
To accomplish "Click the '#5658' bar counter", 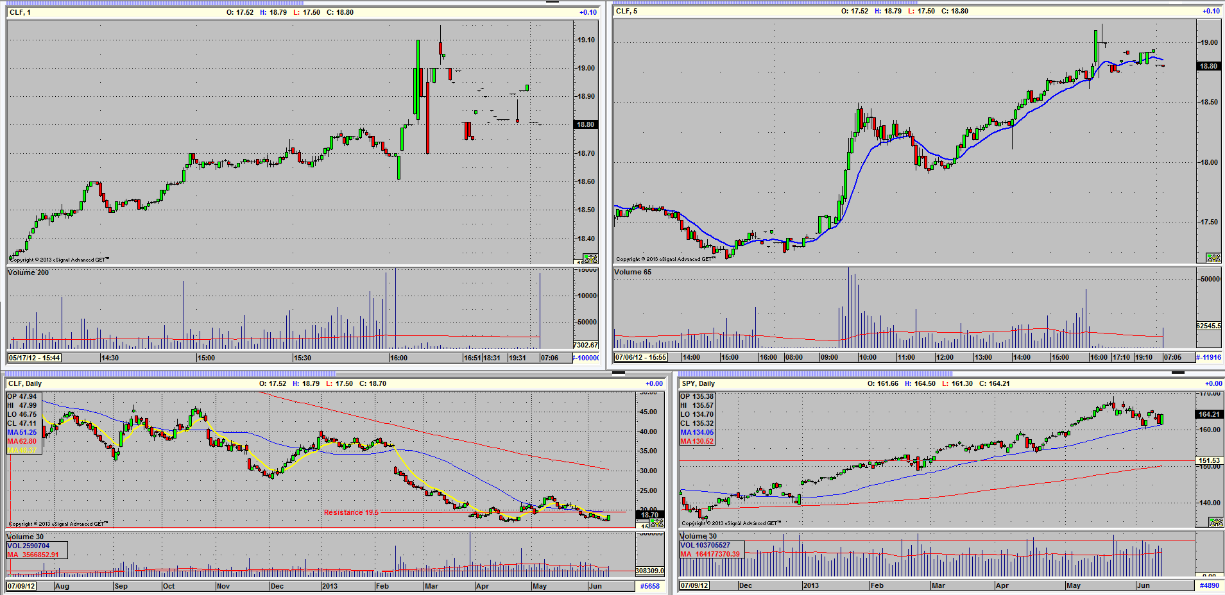I will click(650, 586).
